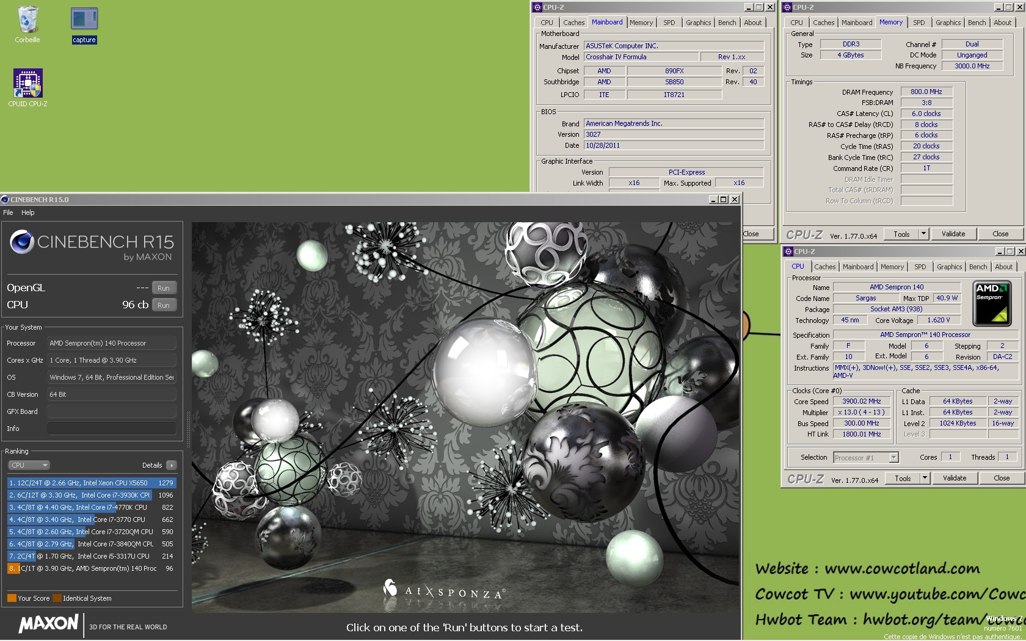Select the Core i7-4770K ranking row

[x=92, y=507]
